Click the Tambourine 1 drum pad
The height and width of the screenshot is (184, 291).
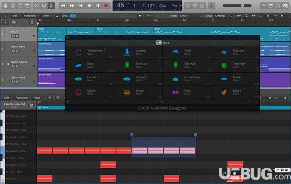pyautogui.click(x=90, y=52)
